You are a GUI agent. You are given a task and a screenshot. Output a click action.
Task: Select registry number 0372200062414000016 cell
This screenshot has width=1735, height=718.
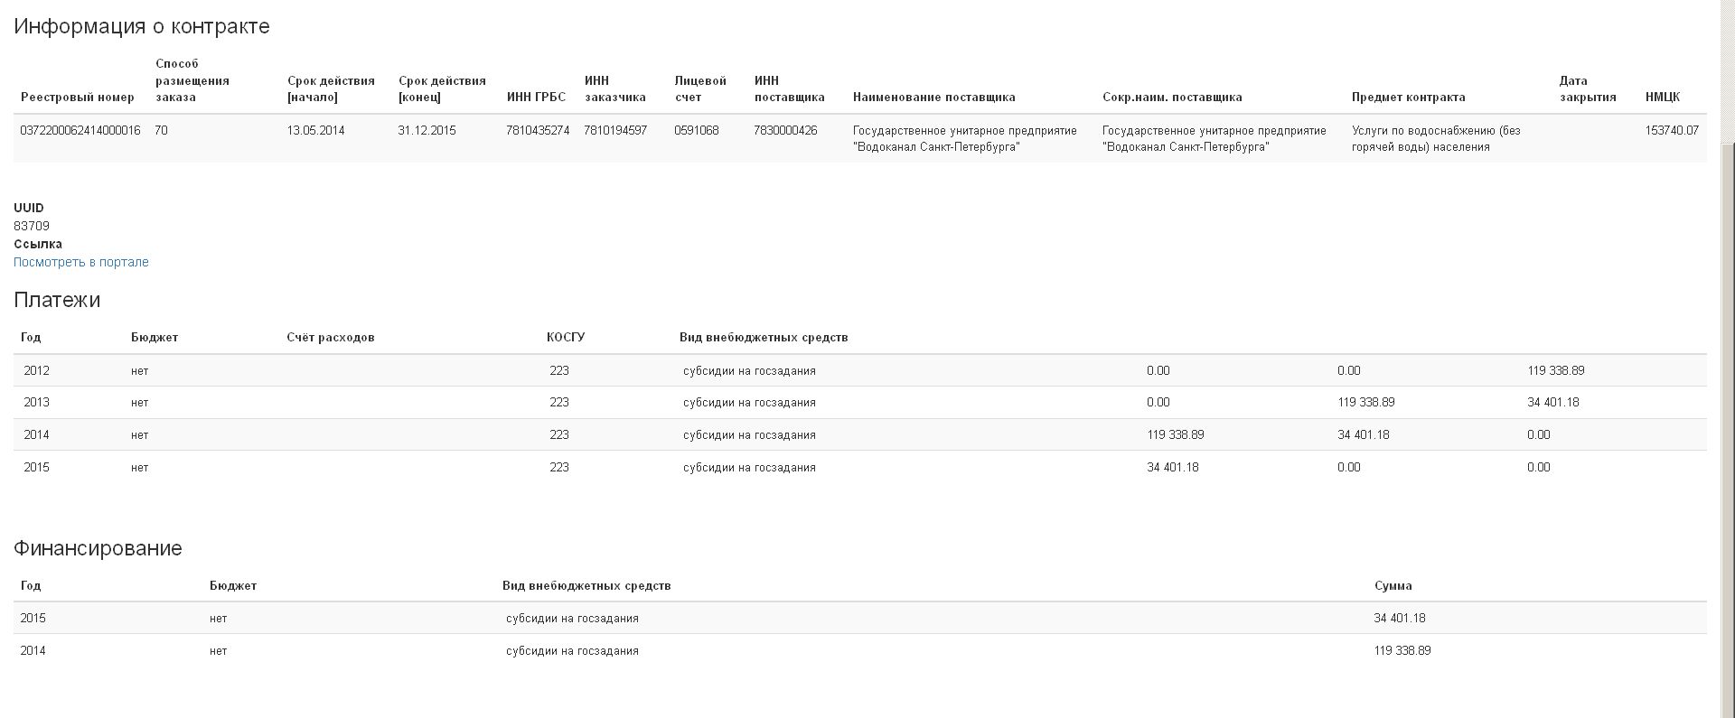[80, 131]
